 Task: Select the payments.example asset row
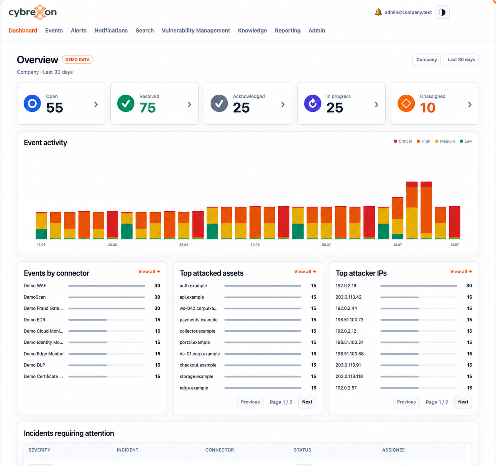pyautogui.click(x=248, y=320)
